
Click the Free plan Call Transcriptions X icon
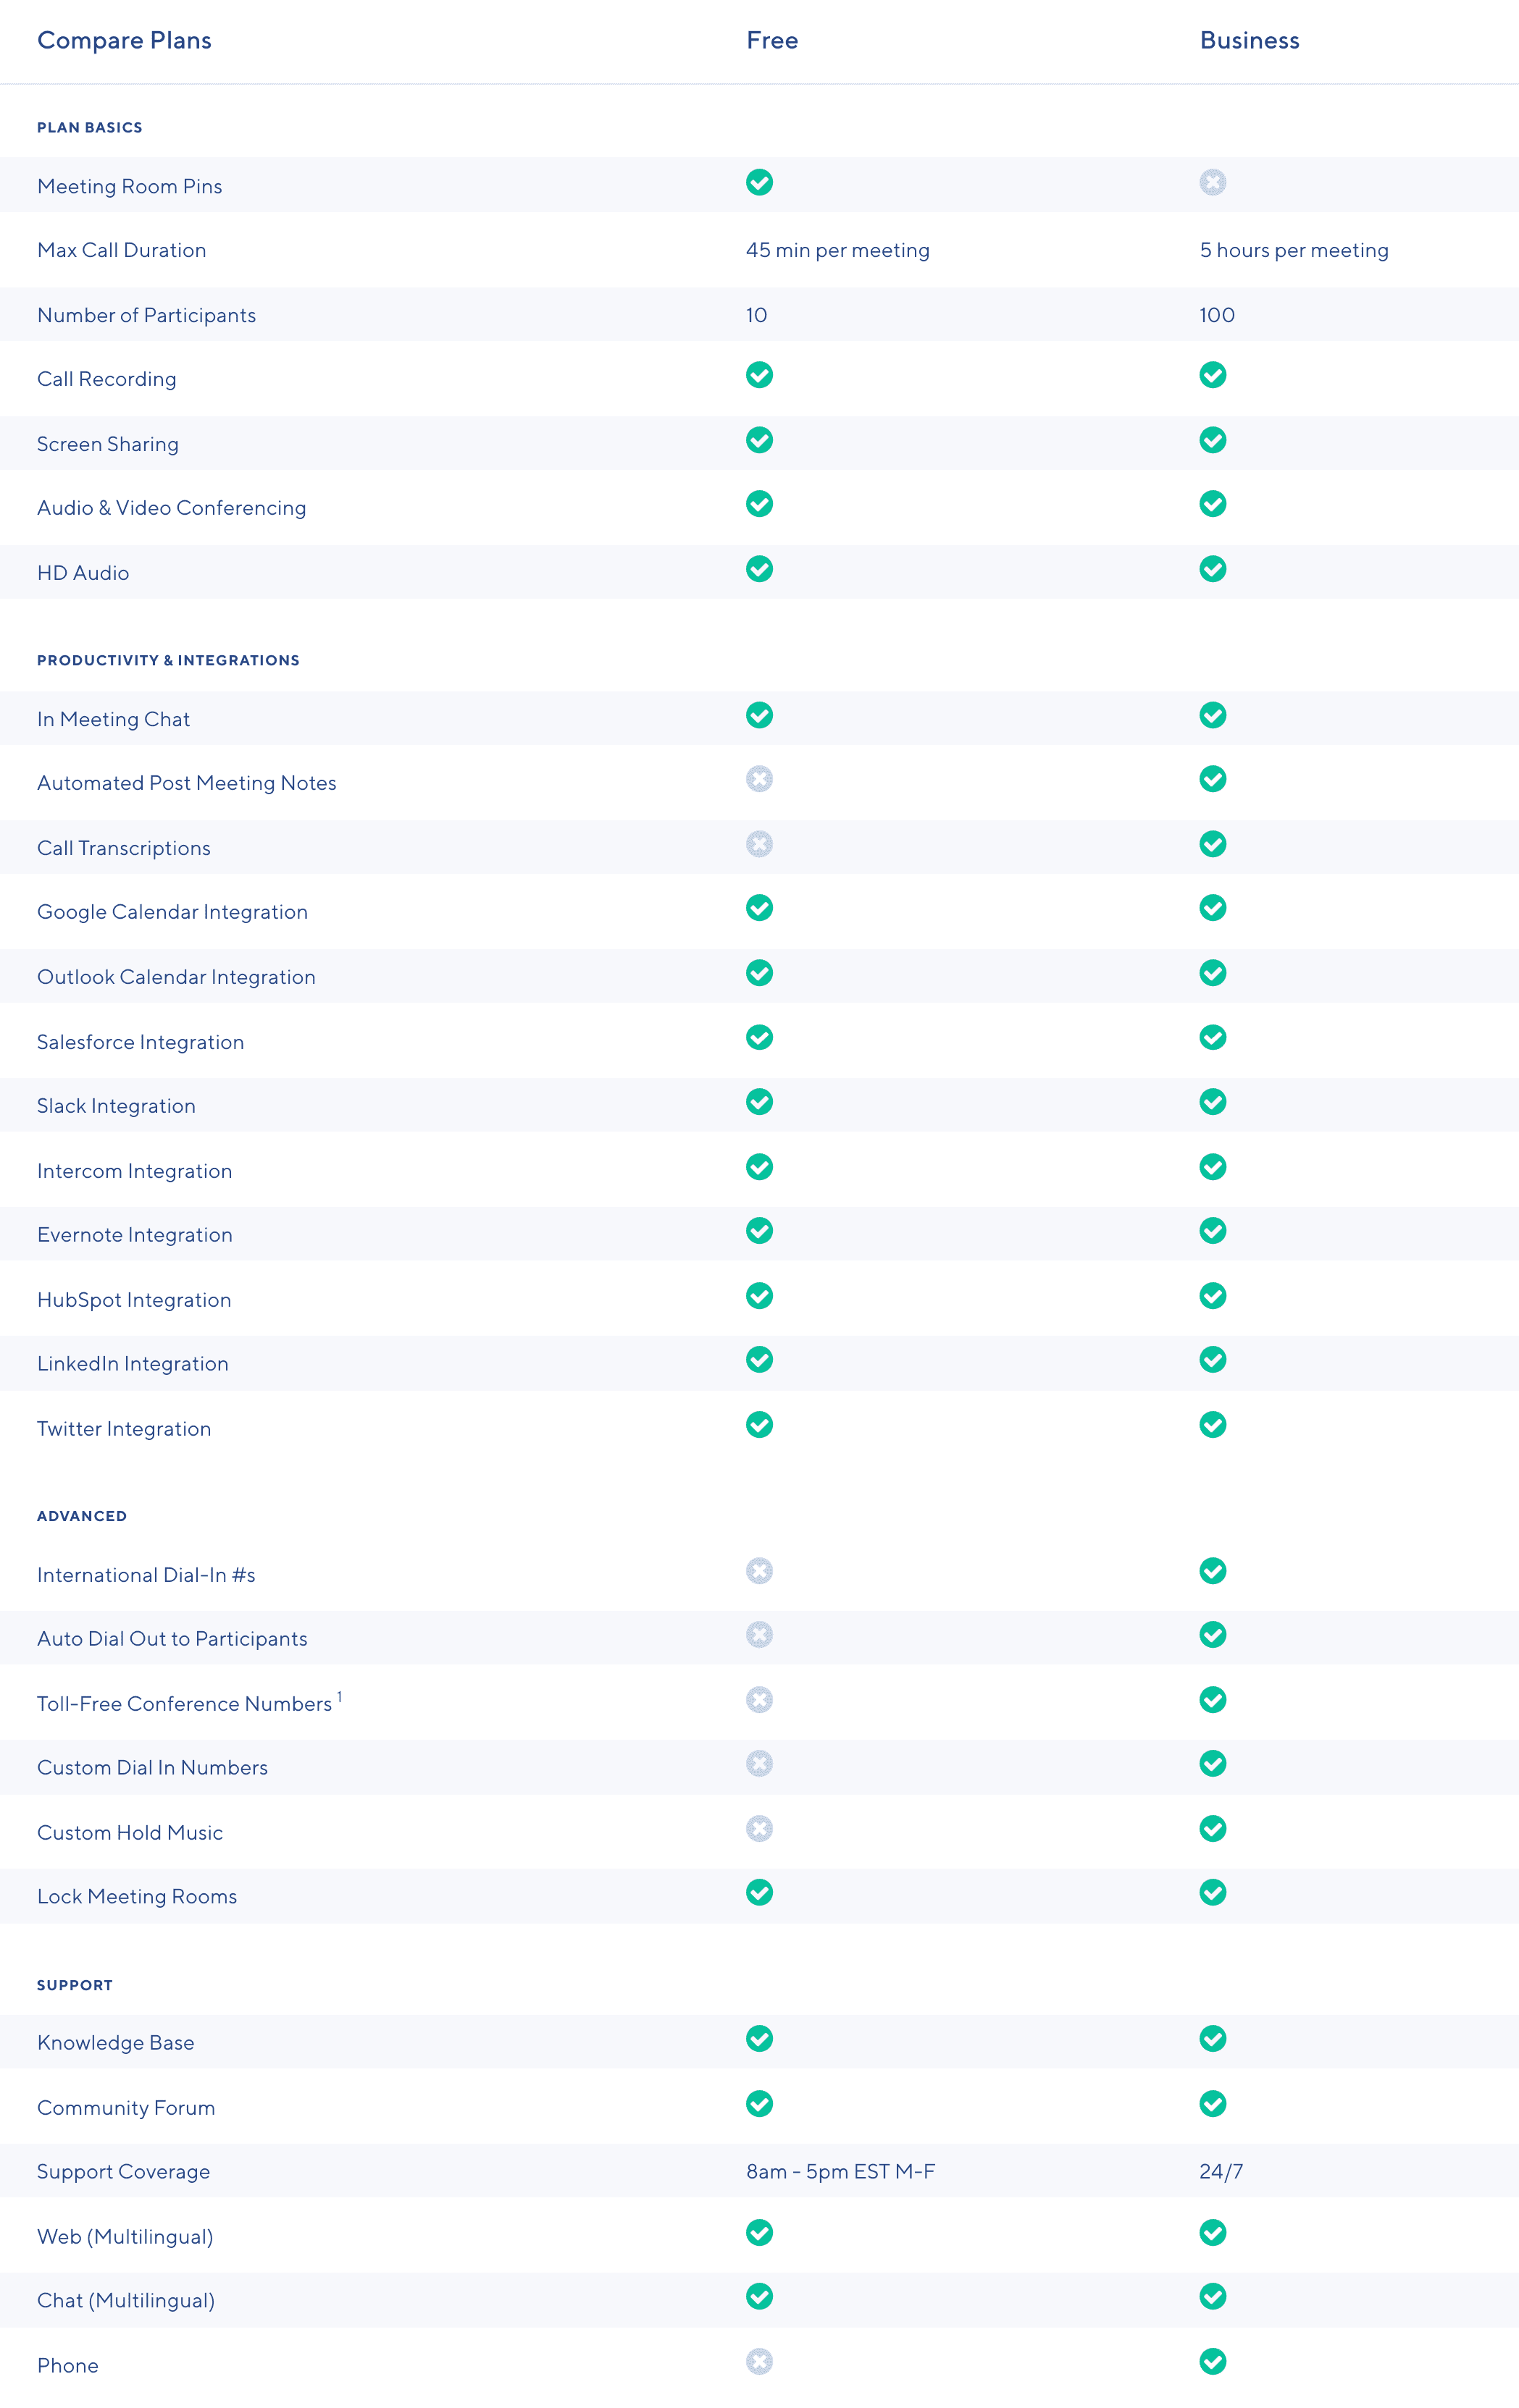[x=759, y=844]
